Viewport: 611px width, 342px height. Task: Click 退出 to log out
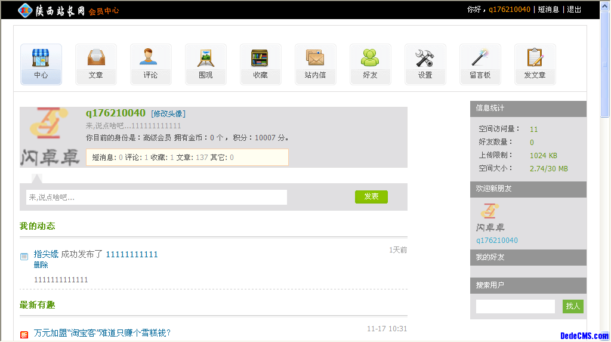[574, 10]
